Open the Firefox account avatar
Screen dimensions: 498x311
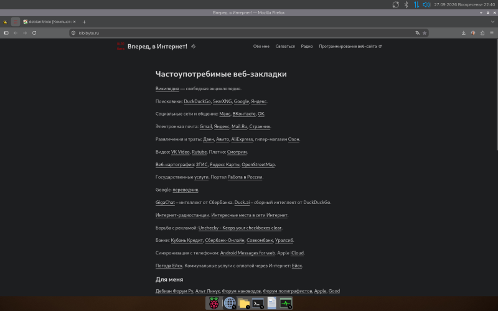coord(473,33)
